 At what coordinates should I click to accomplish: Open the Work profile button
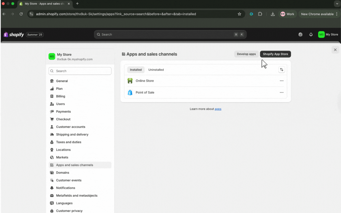pyautogui.click(x=287, y=14)
